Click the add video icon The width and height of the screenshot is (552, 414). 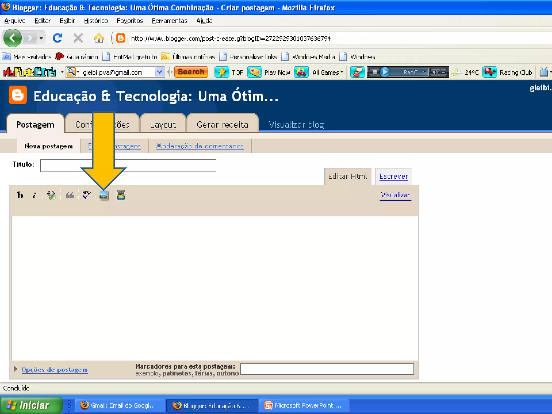coord(121,195)
